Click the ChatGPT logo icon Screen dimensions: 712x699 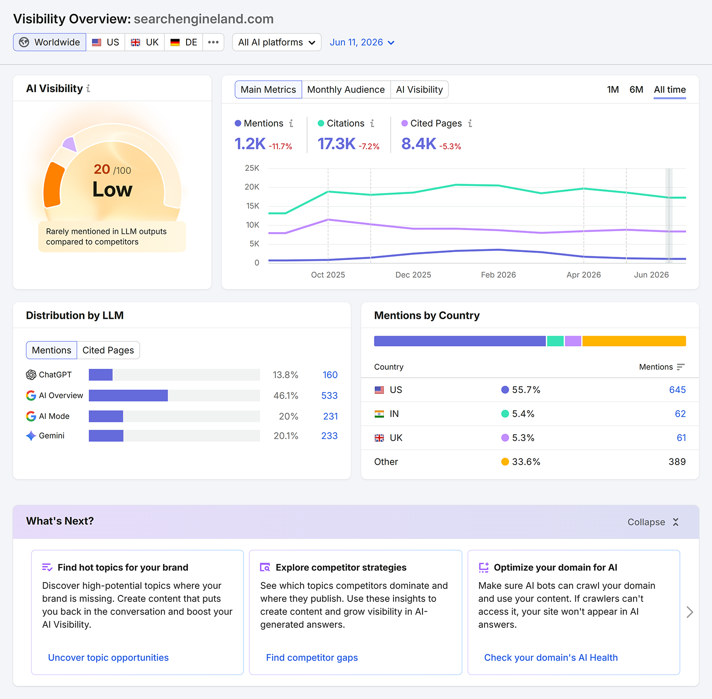tap(31, 375)
